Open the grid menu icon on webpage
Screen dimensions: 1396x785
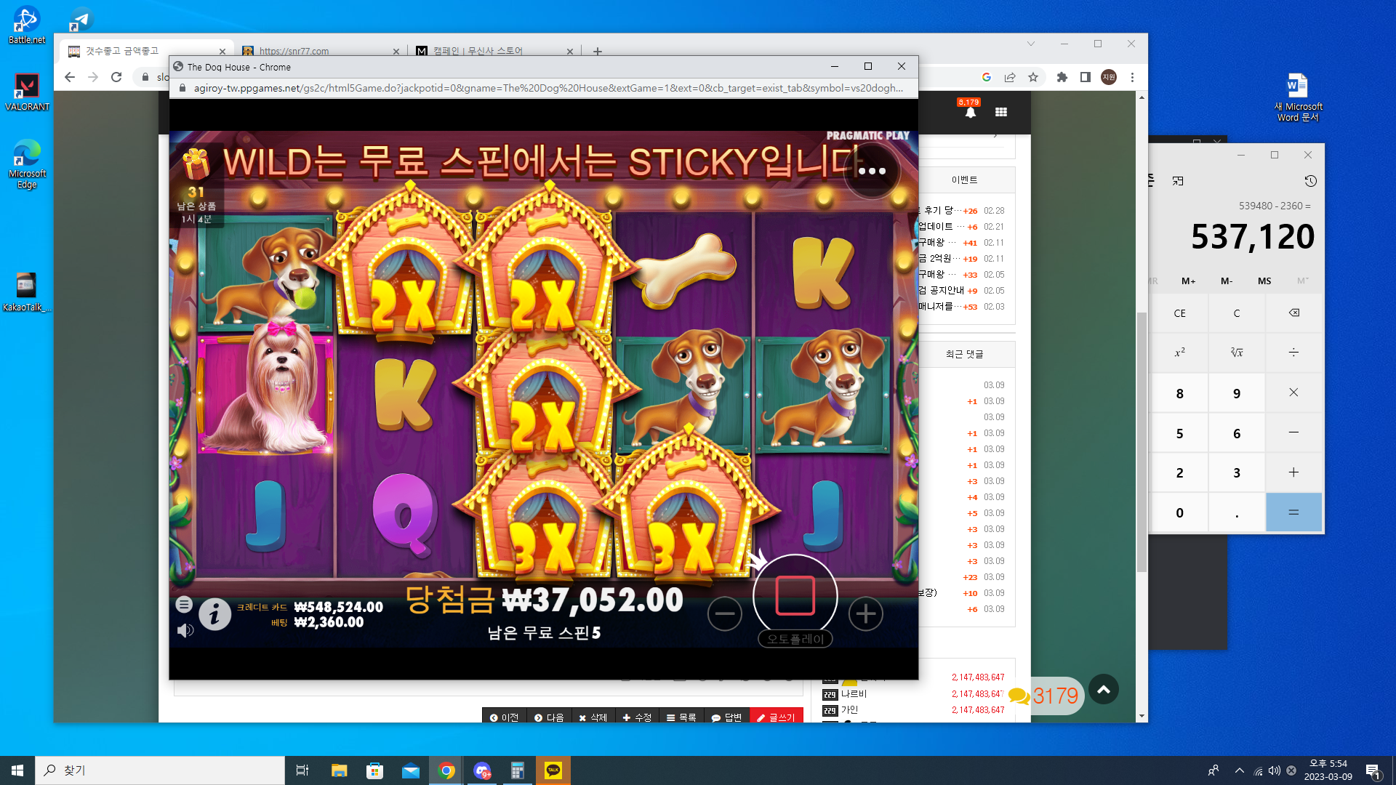click(x=1001, y=112)
